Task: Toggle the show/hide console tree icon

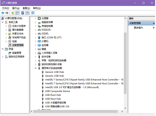Action: coord(17,13)
